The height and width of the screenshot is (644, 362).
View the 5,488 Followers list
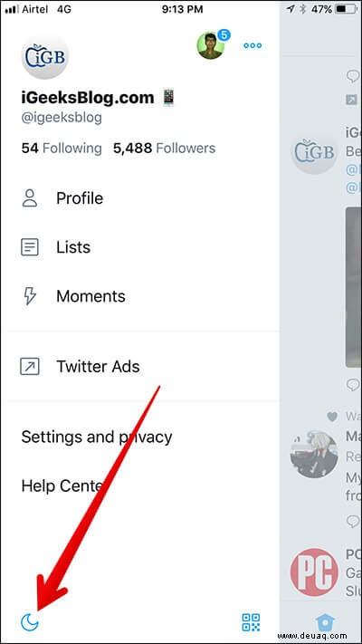(x=164, y=149)
